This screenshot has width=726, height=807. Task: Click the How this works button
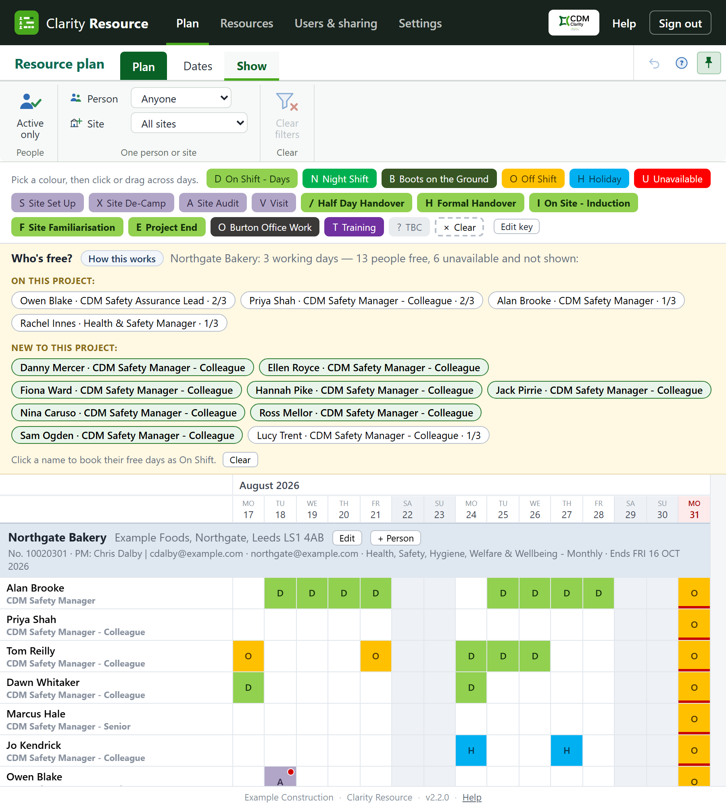[x=122, y=259]
